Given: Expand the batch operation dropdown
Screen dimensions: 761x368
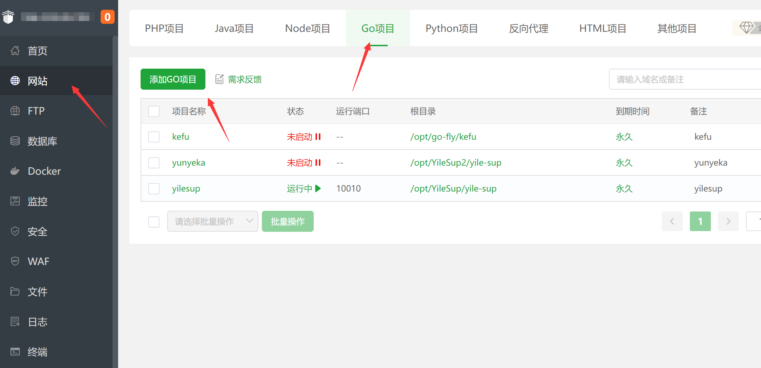Looking at the screenshot, I should point(212,221).
